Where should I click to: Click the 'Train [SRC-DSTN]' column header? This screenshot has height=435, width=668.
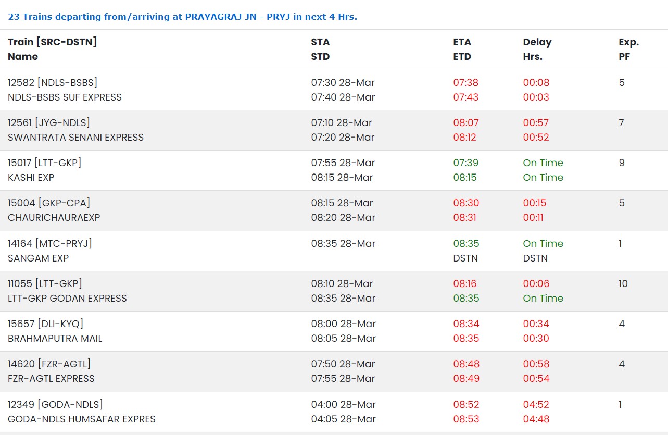(x=53, y=42)
